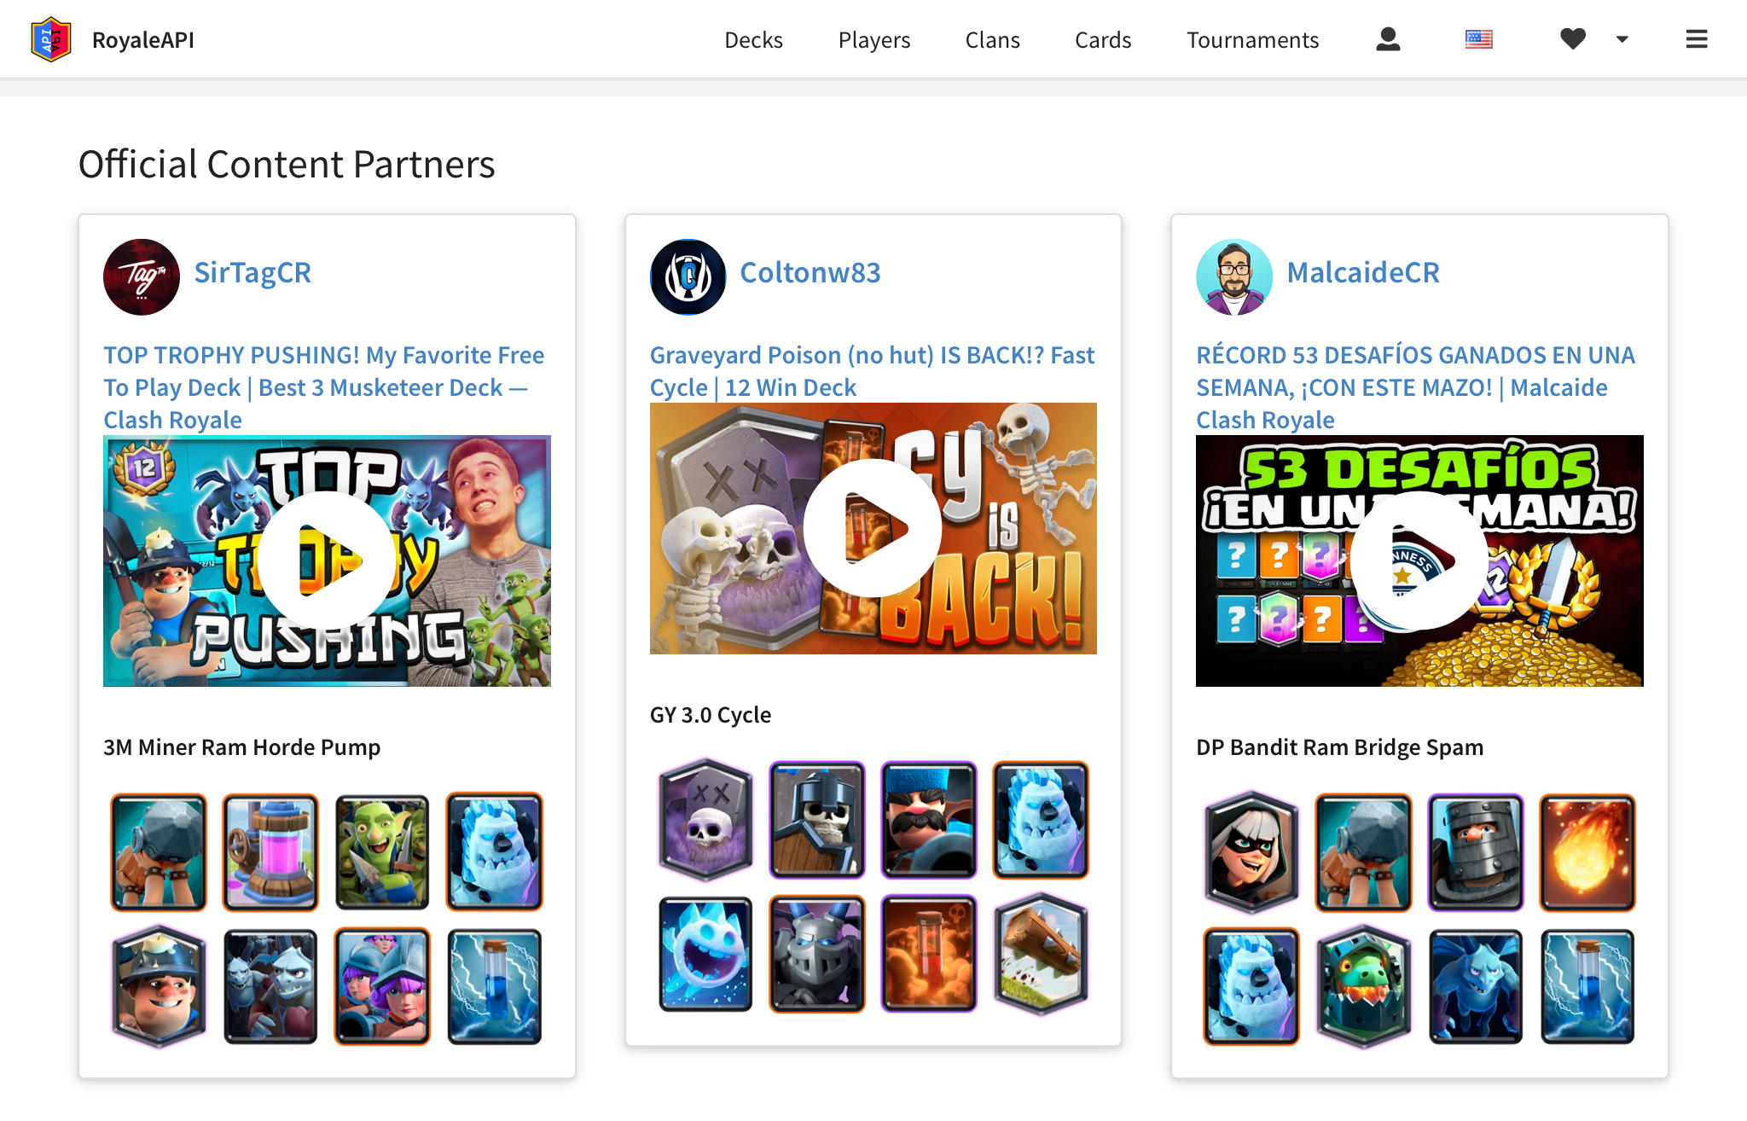Select Zap card in SirTagCR deck
This screenshot has width=1747, height=1121.
point(494,987)
